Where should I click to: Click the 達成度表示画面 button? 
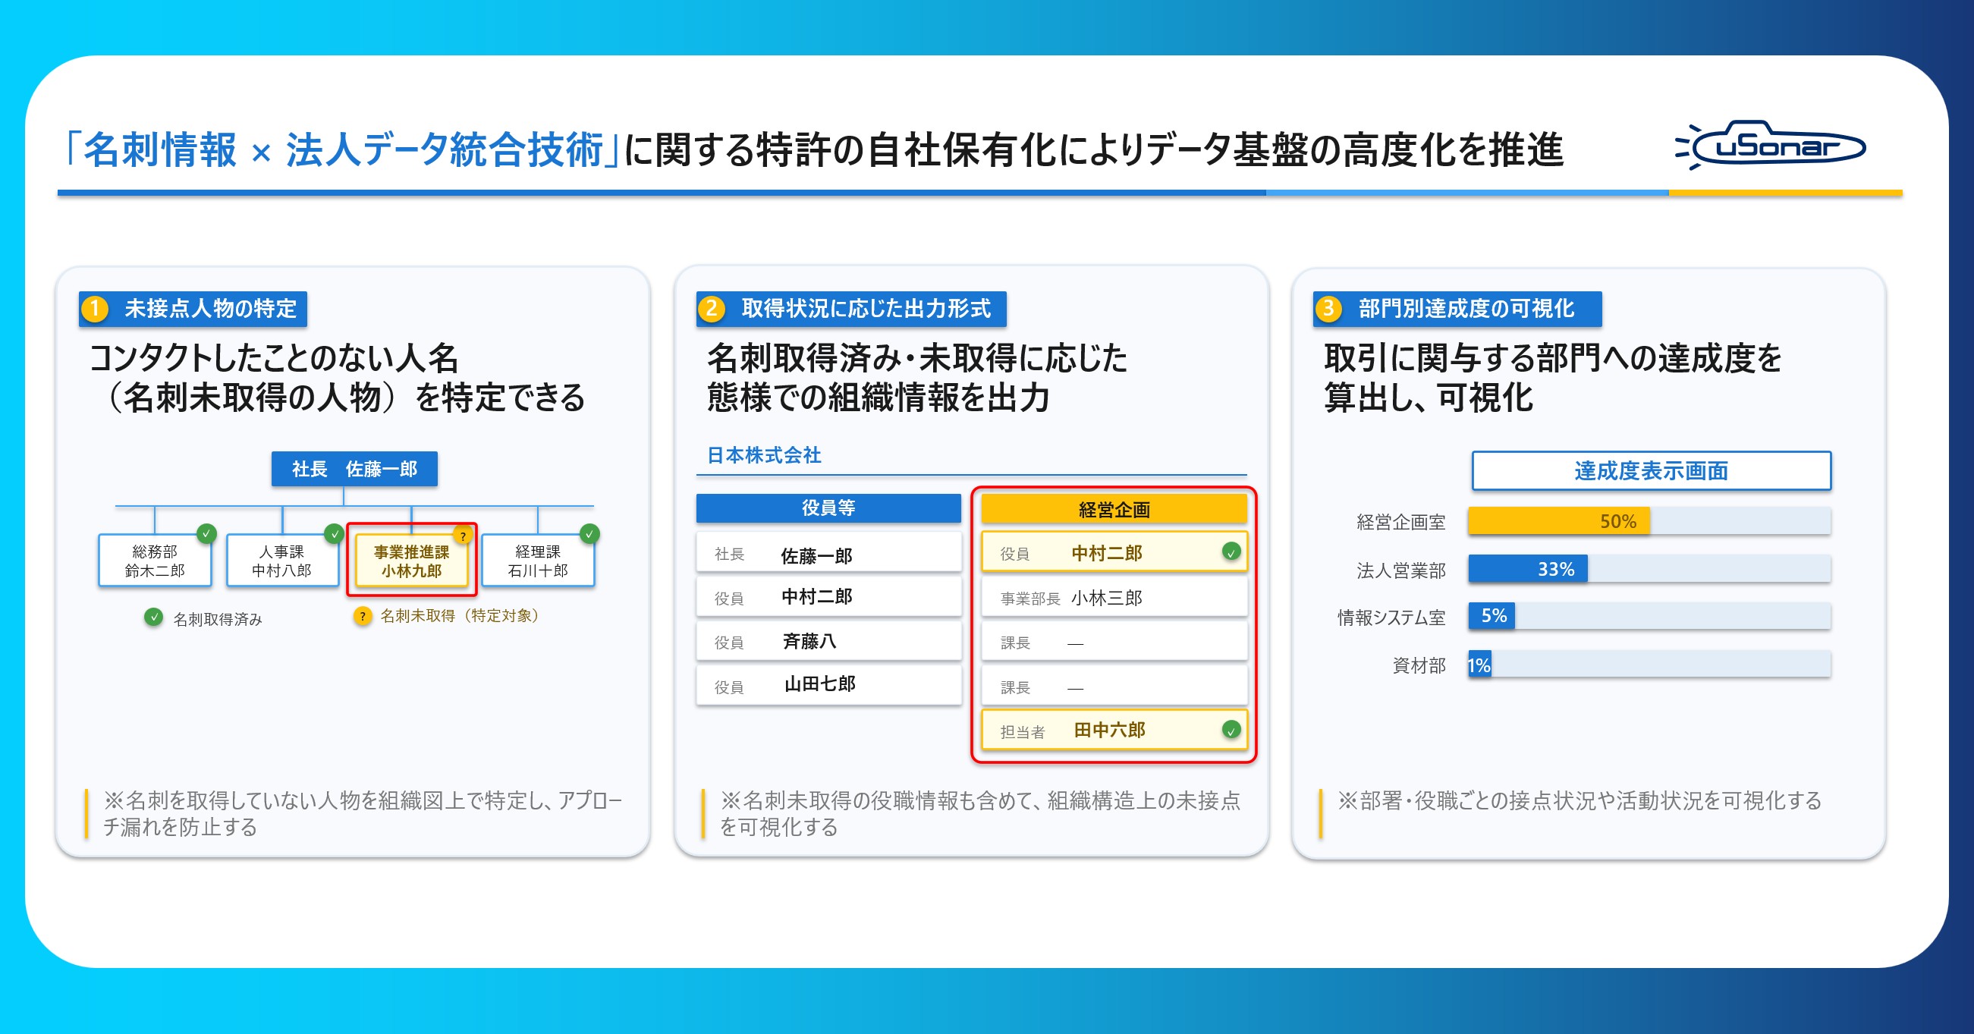point(1652,470)
